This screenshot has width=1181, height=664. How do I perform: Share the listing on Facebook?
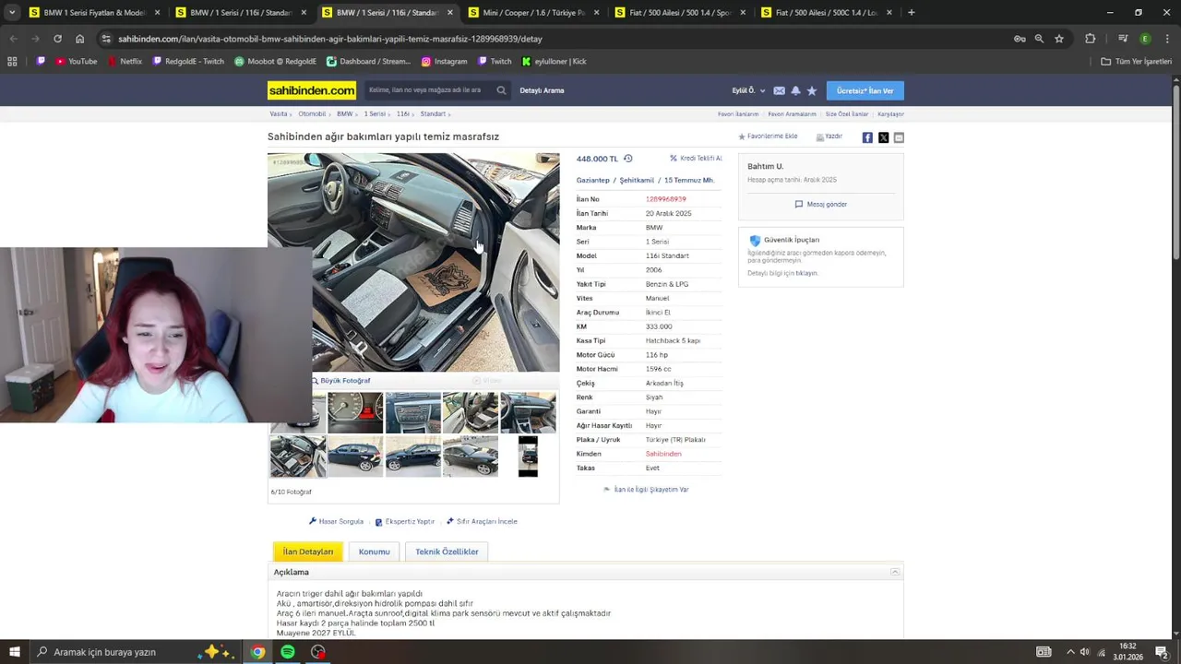(x=867, y=137)
